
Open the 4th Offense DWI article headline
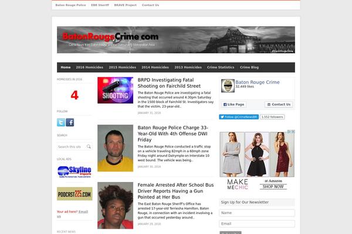pyautogui.click(x=172, y=134)
